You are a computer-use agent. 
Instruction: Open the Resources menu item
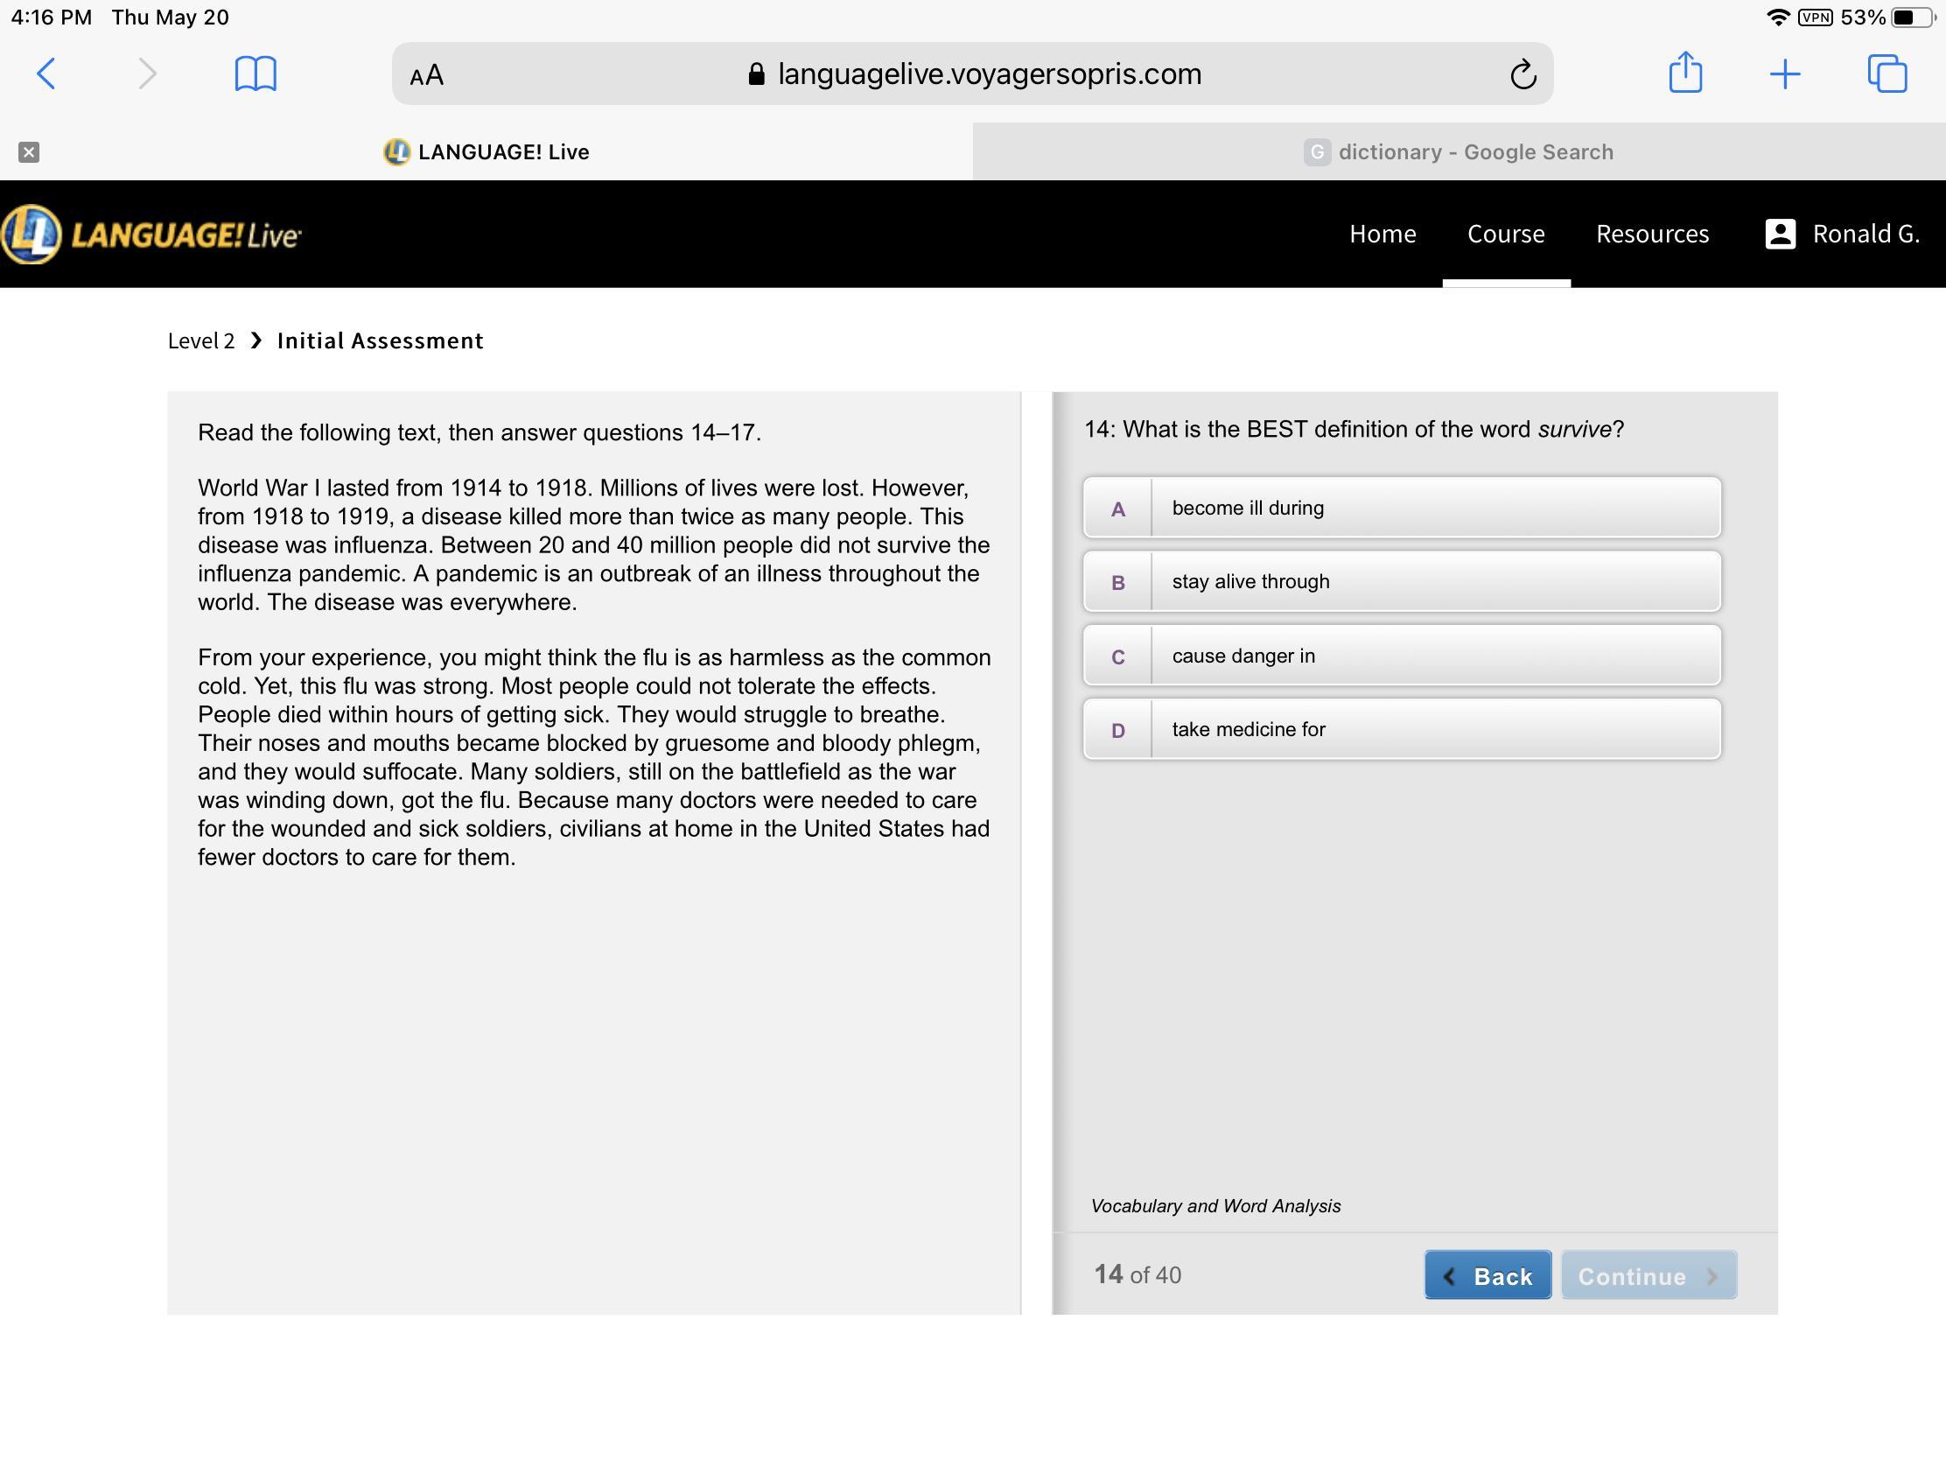[1651, 234]
